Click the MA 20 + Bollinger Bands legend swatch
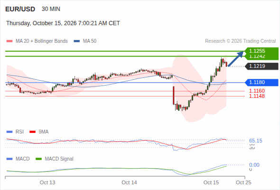This screenshot has height=190, width=280. (x=9, y=41)
